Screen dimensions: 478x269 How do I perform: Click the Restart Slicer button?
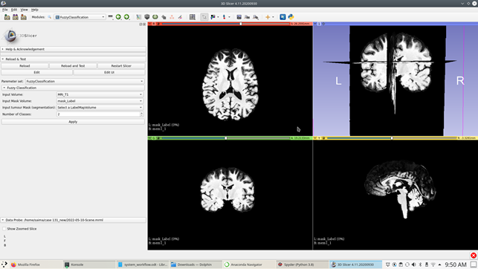[x=121, y=66]
